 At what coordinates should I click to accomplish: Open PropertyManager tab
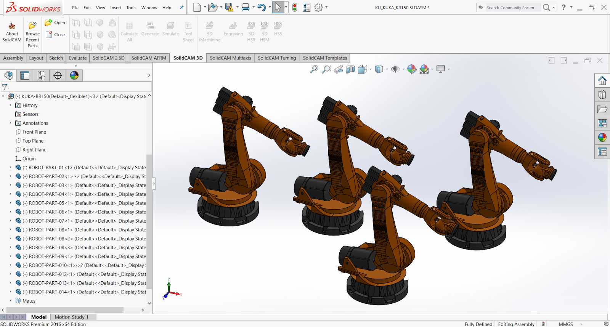(25, 75)
